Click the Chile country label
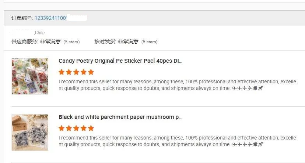 point(40,33)
